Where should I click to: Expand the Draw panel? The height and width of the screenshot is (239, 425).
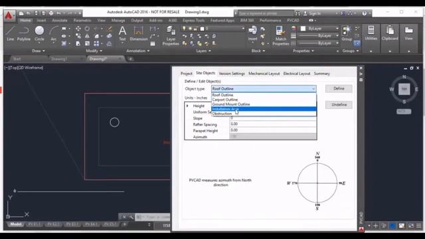pos(39,50)
